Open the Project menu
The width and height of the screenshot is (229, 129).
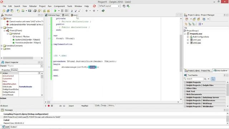[42, 6]
